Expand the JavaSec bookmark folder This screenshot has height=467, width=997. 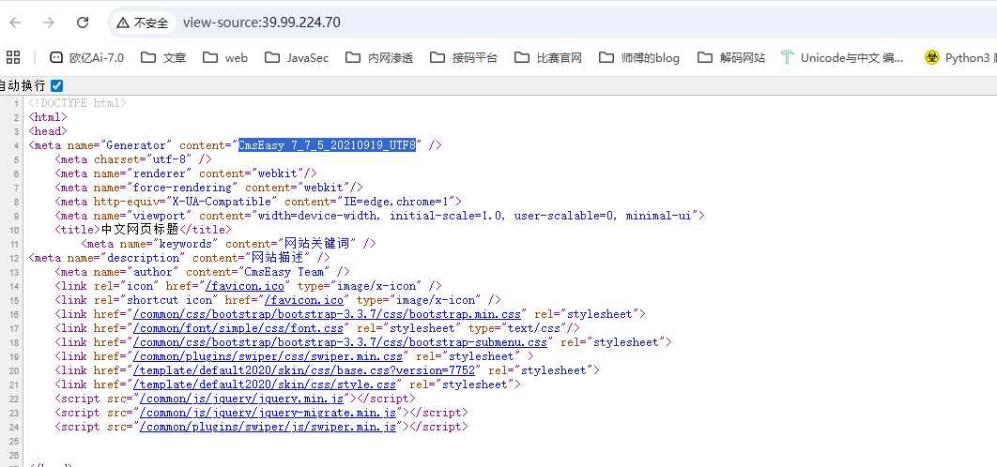coord(297,57)
